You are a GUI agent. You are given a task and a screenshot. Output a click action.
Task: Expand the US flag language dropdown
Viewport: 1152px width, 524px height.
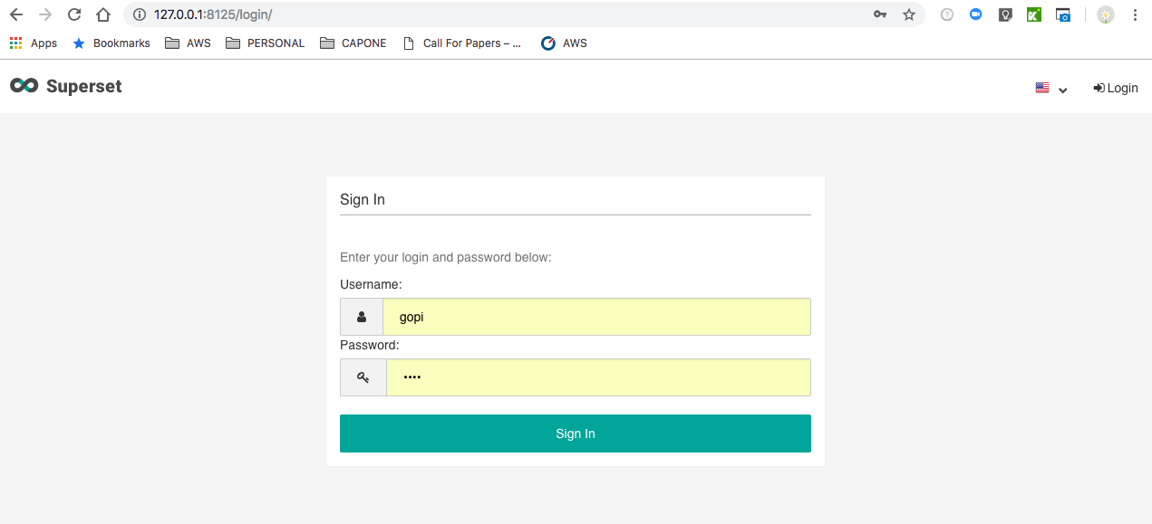pos(1051,88)
